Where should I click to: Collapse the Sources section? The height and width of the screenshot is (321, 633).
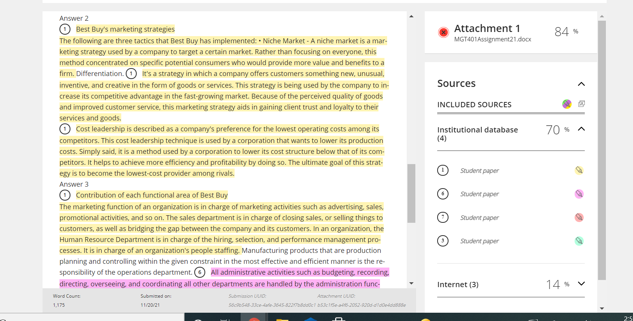[581, 84]
